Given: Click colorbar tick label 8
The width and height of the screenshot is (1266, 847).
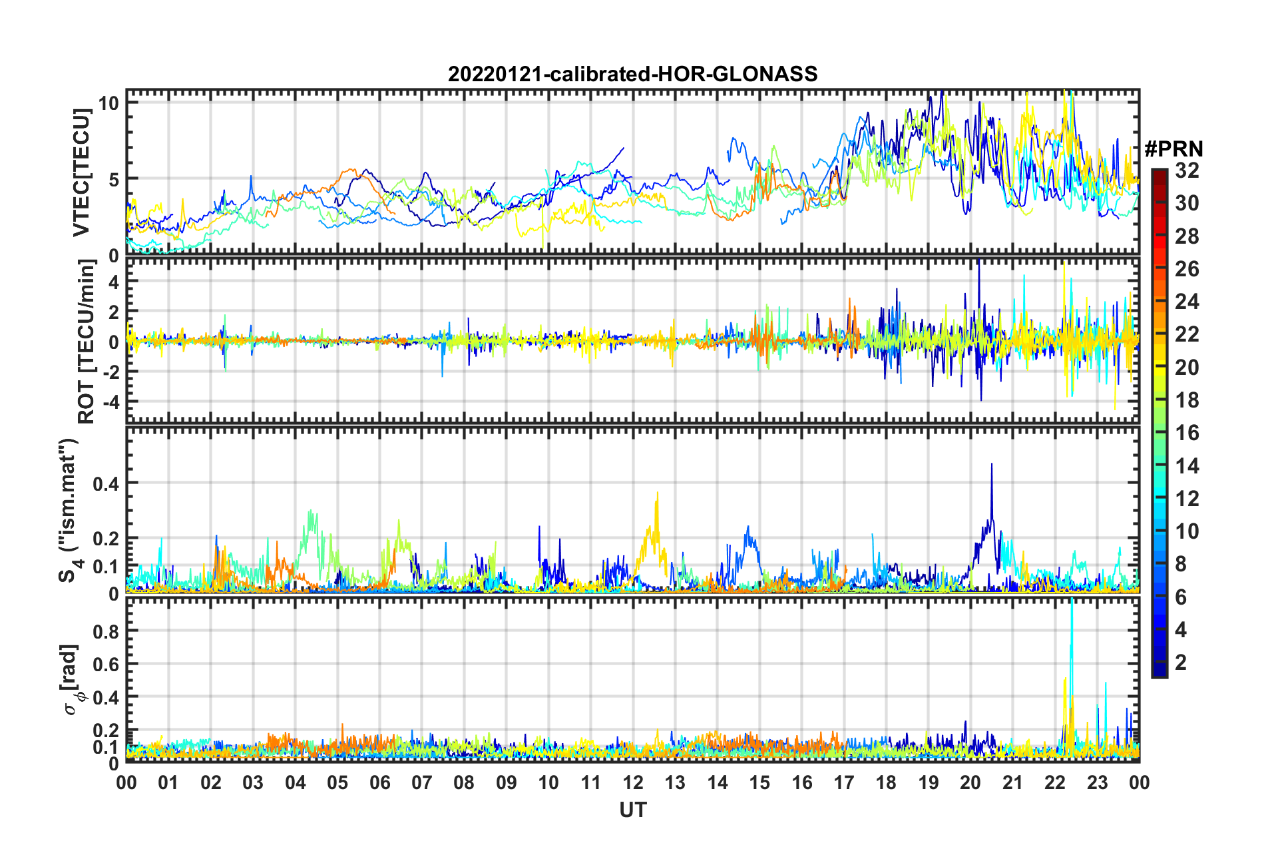Looking at the screenshot, I should (x=1181, y=564).
